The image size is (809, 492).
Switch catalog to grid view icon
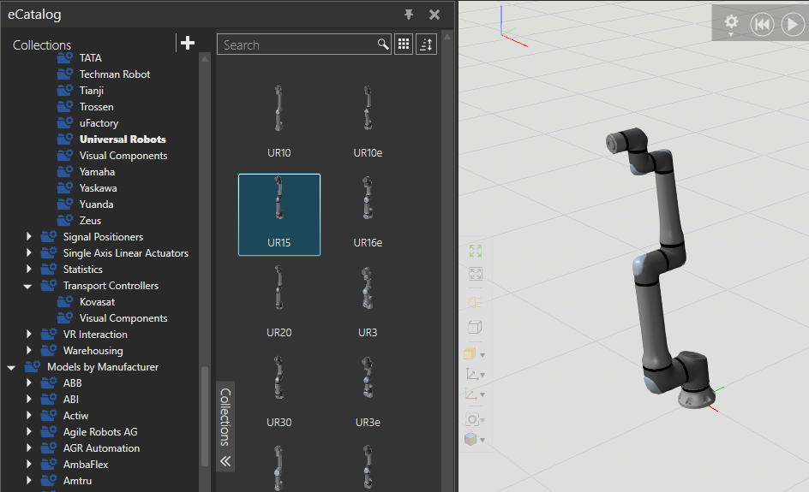point(404,44)
